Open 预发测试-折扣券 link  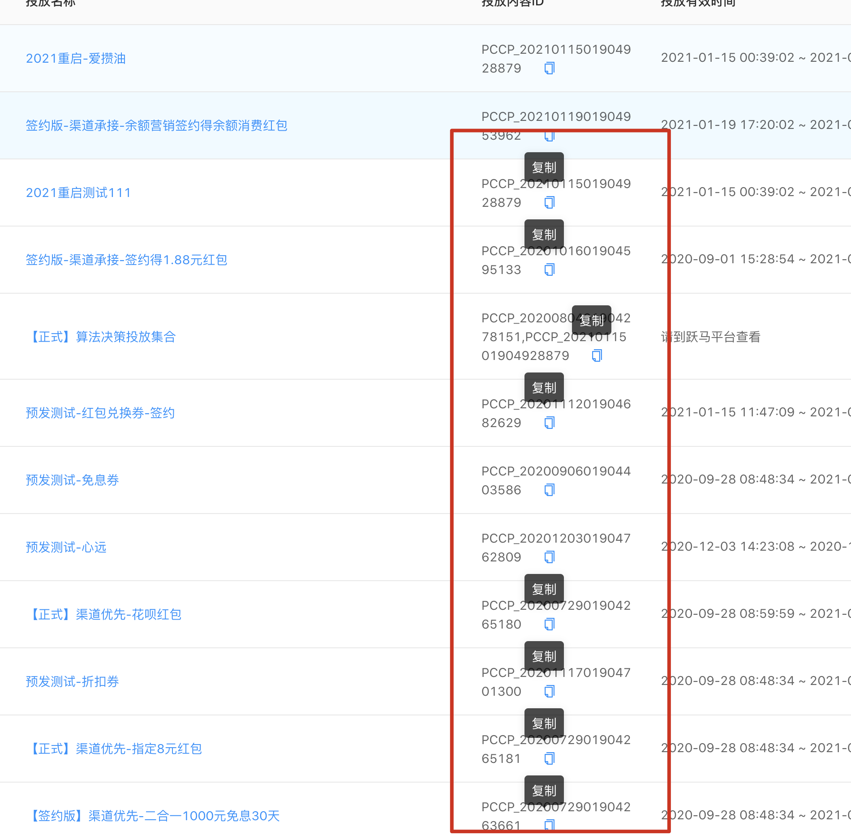point(72,681)
